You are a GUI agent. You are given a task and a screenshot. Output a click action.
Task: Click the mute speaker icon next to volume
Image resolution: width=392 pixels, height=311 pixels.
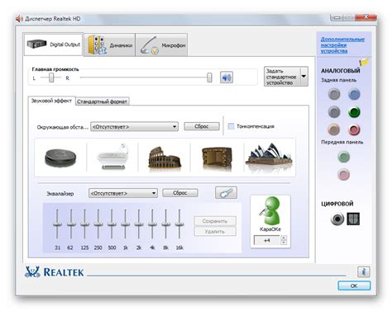tap(227, 78)
